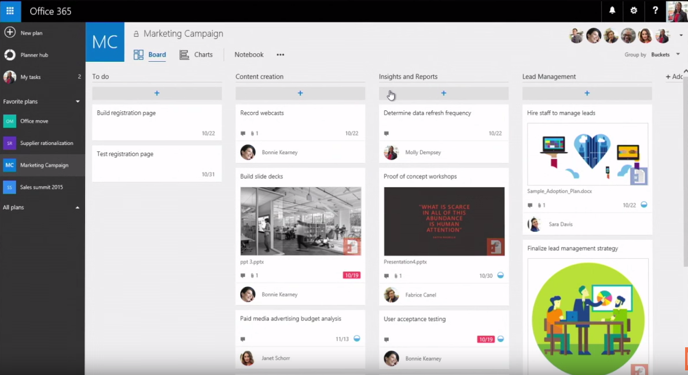Open the Group by Buckets dropdown
Viewport: 688px width, 375px height.
(665, 55)
